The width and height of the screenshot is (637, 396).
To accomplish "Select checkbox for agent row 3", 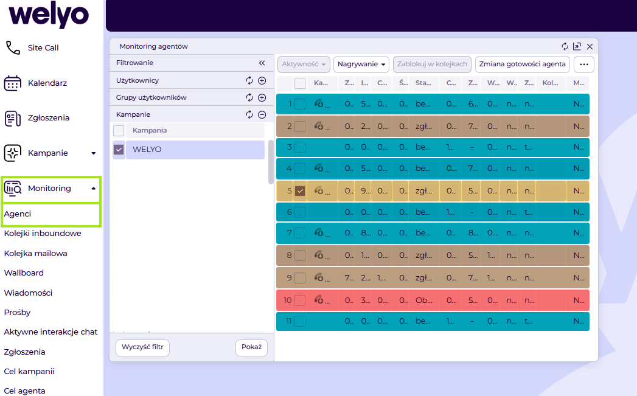I will pos(300,147).
